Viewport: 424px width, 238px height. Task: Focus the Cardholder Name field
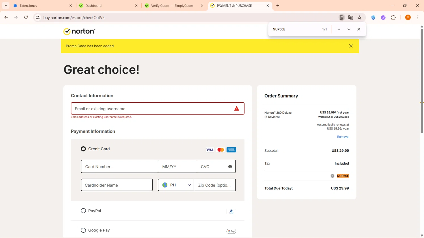coord(117,185)
